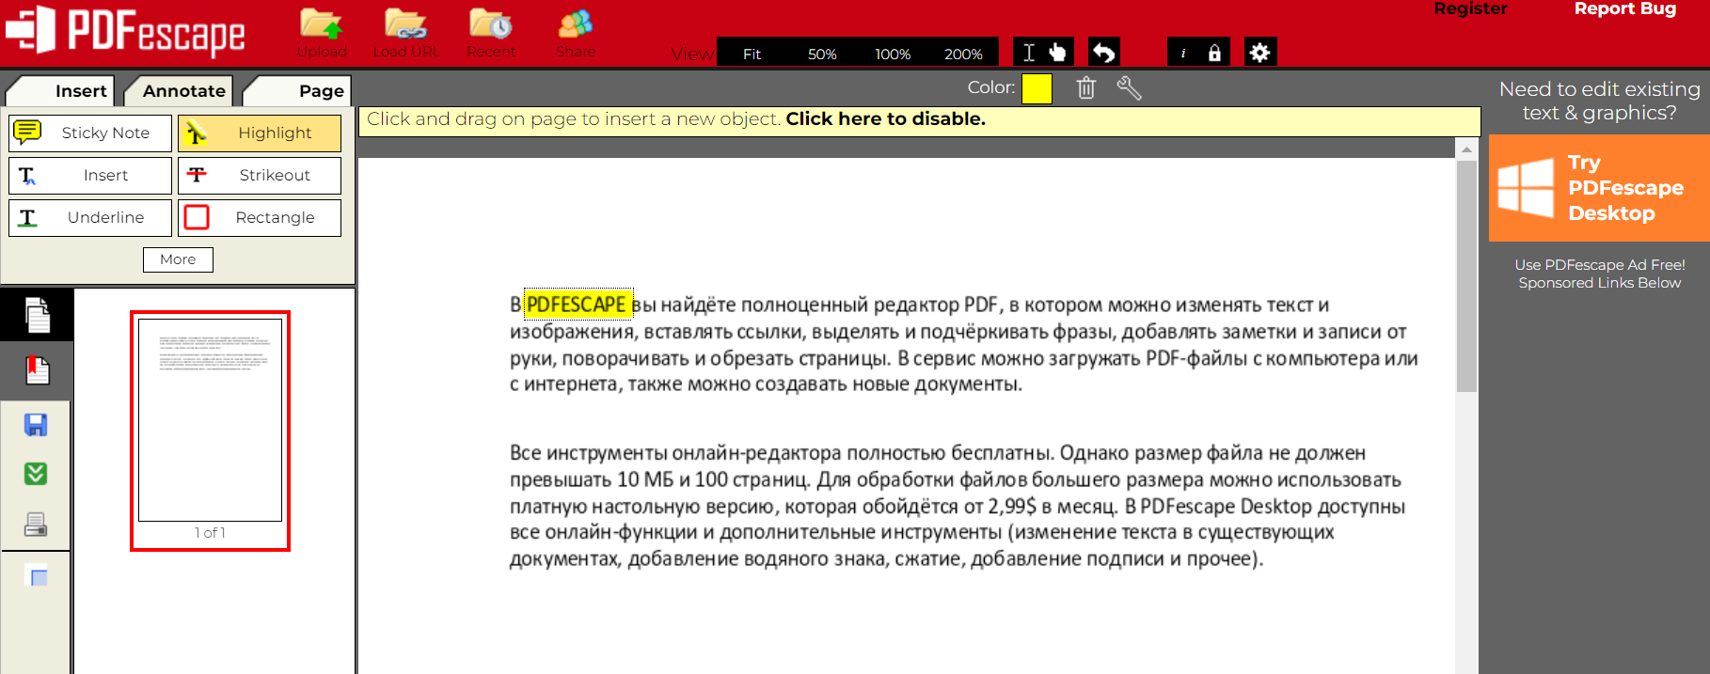The width and height of the screenshot is (1710, 674).
Task: Select the Underline tool
Action: pos(90,218)
